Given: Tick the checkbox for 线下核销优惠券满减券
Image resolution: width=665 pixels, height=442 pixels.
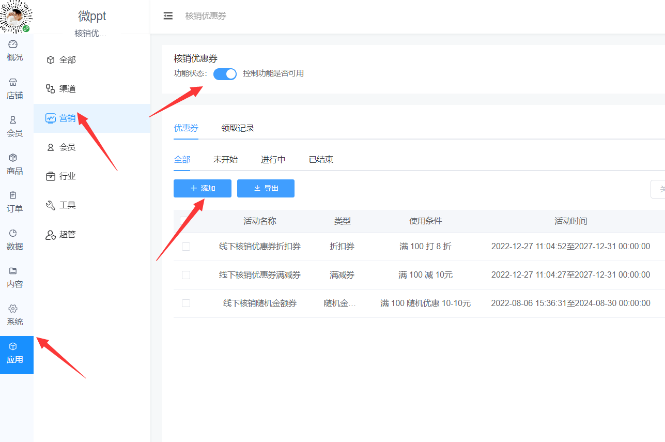Looking at the screenshot, I should tap(186, 275).
